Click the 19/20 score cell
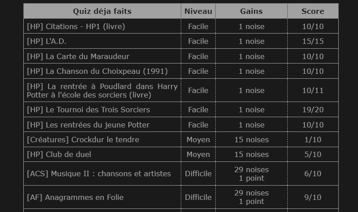Image resolution: width=358 pixels, height=212 pixels. [313, 110]
